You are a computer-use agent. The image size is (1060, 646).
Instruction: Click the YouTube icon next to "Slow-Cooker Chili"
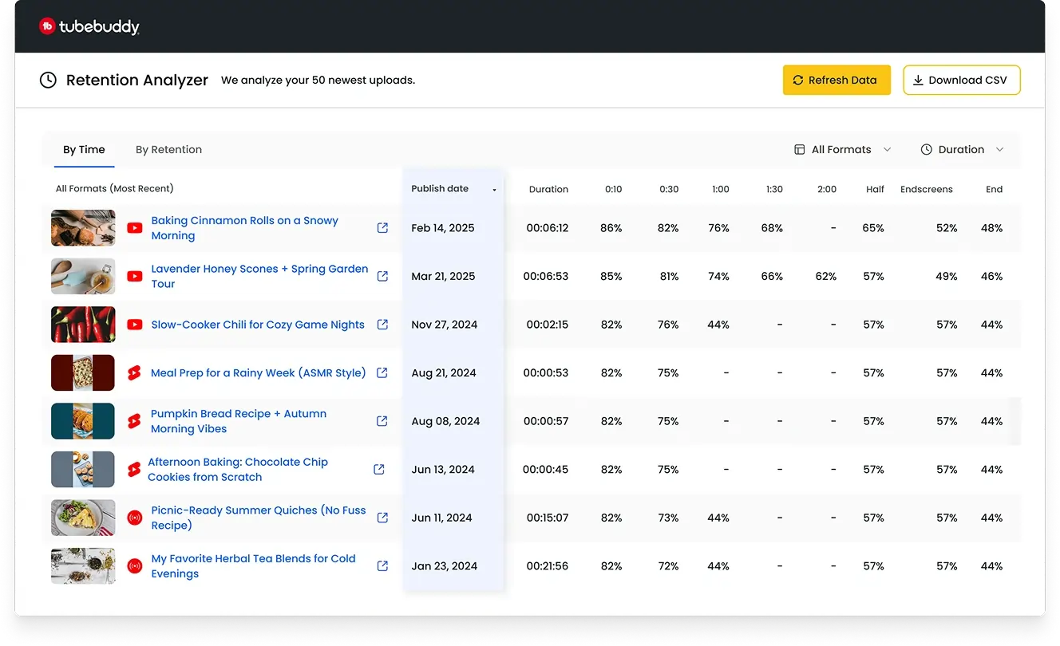pyautogui.click(x=135, y=325)
